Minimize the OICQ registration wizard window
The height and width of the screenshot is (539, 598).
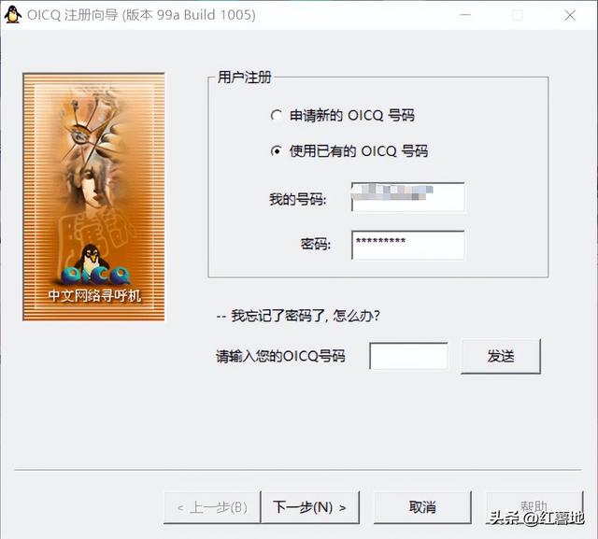click(465, 15)
